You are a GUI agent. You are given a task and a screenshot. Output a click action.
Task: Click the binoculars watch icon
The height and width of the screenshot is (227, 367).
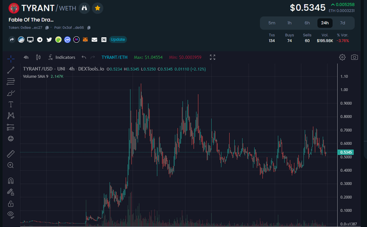point(84,8)
